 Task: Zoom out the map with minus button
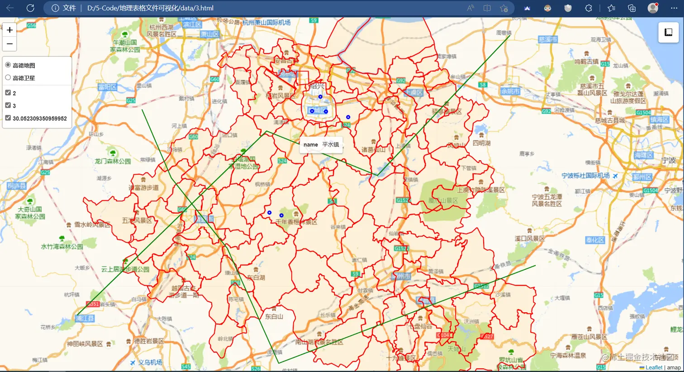(x=9, y=43)
